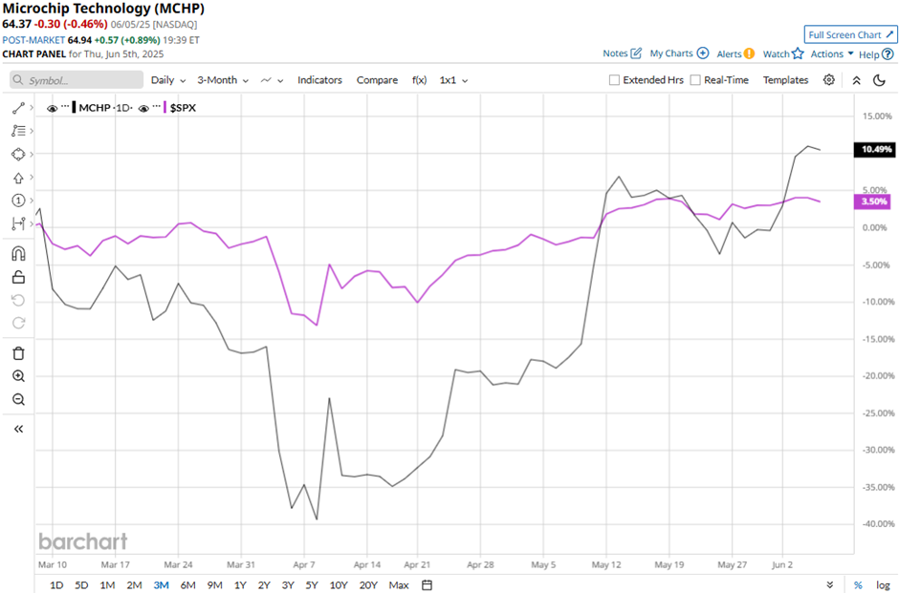Image resolution: width=899 pixels, height=593 pixels.
Task: Select the trend line drawing tool
Action: tap(18, 108)
